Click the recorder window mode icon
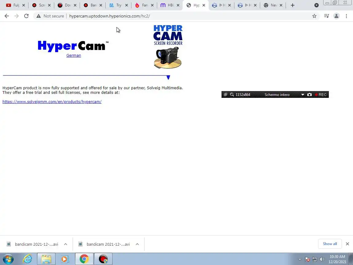 pyautogui.click(x=225, y=95)
